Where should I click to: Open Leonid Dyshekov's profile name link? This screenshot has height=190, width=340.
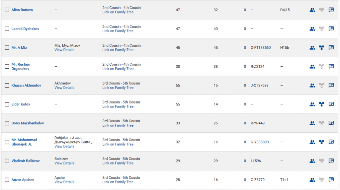[25, 29]
